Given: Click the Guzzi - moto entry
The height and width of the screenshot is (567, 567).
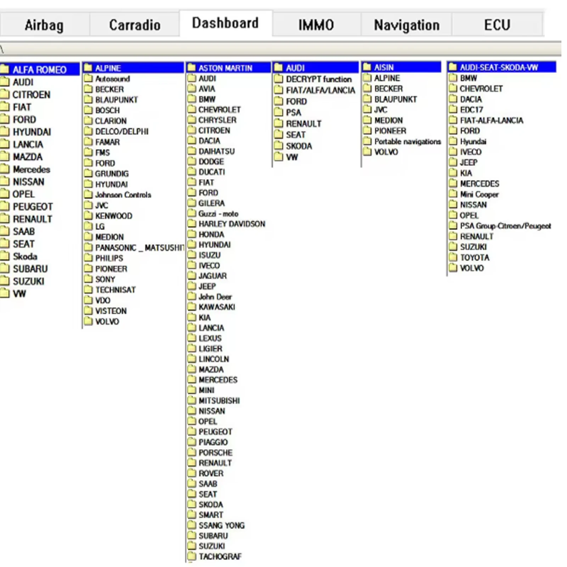Looking at the screenshot, I should [218, 214].
